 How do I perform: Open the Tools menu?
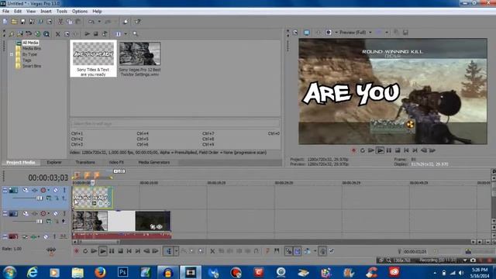click(62, 12)
